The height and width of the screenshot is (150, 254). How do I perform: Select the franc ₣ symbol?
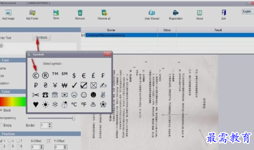103,76
